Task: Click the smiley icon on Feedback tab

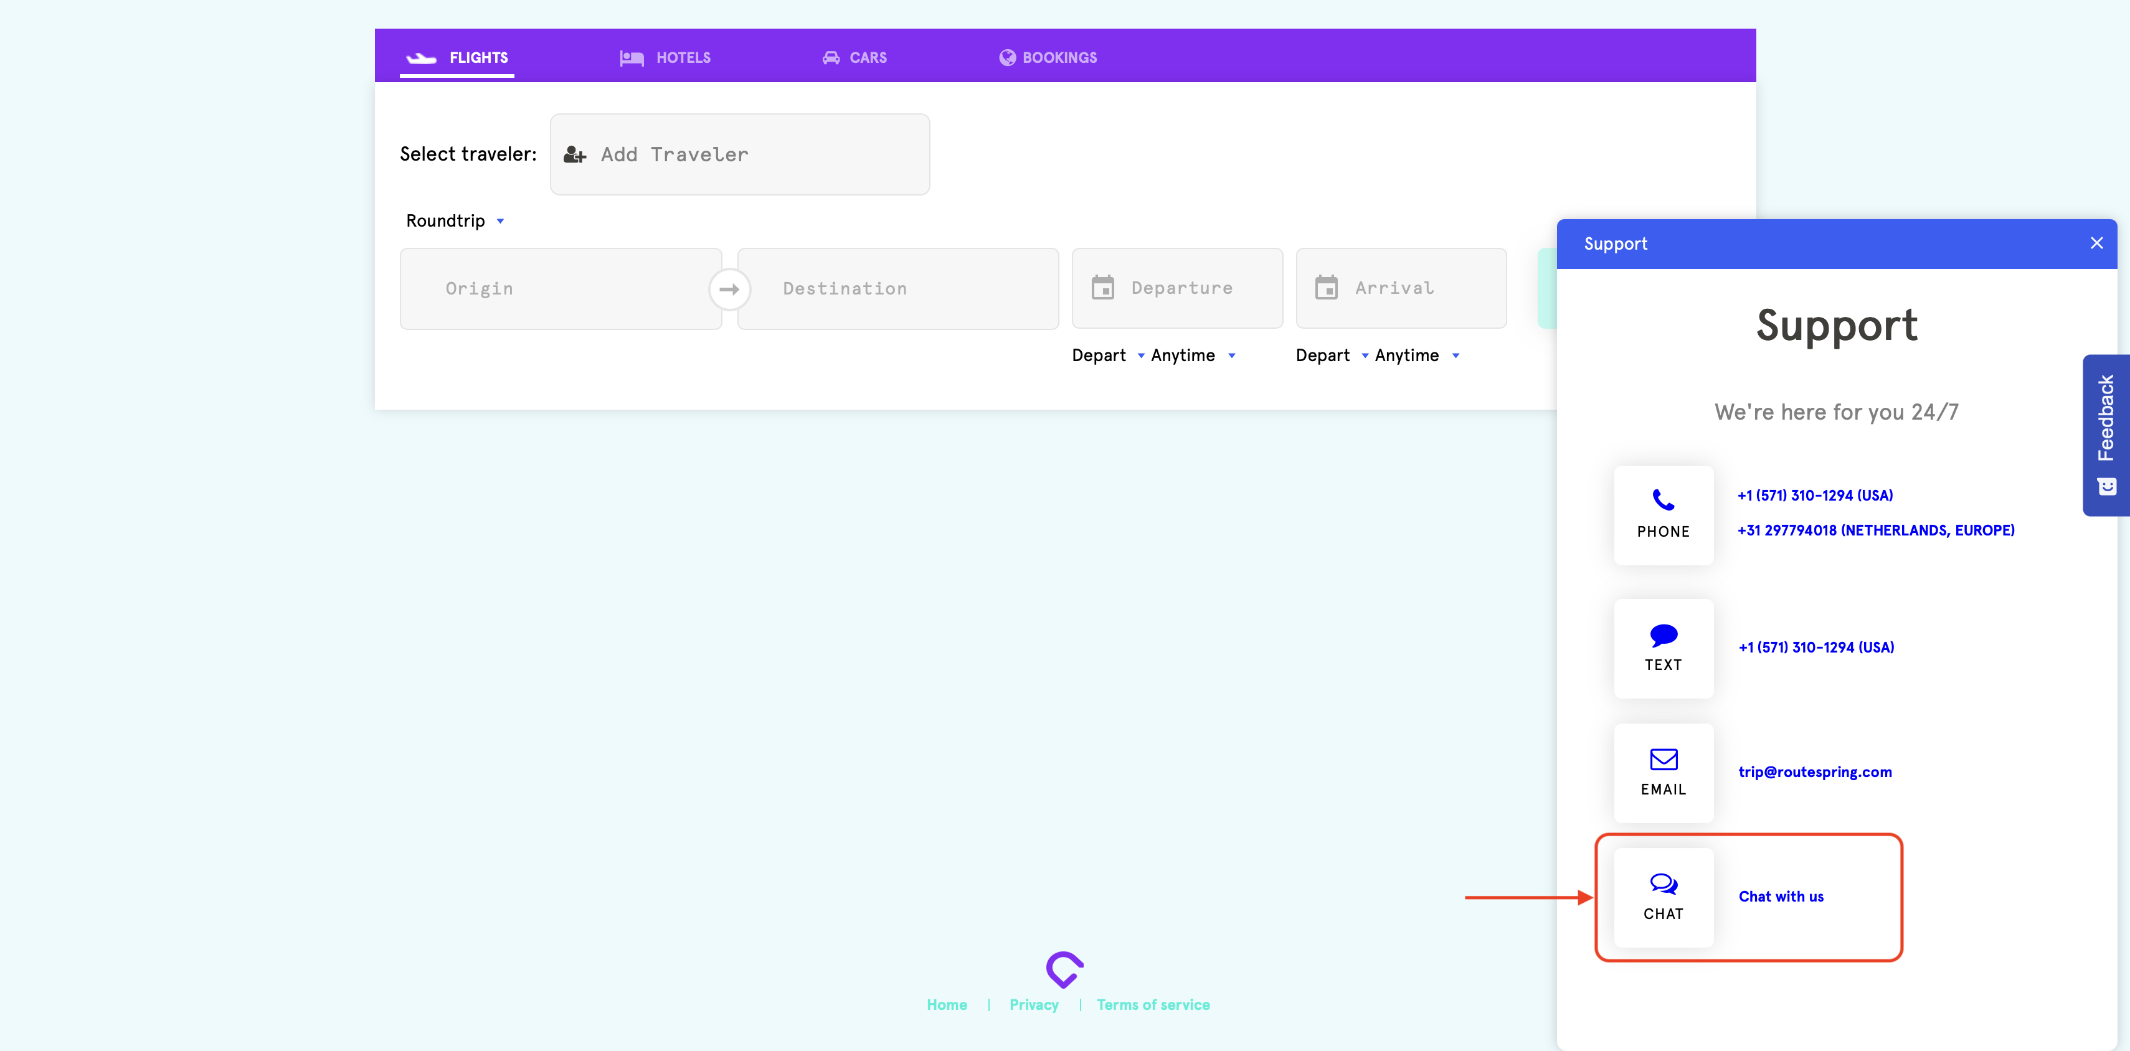Action: (x=2107, y=486)
